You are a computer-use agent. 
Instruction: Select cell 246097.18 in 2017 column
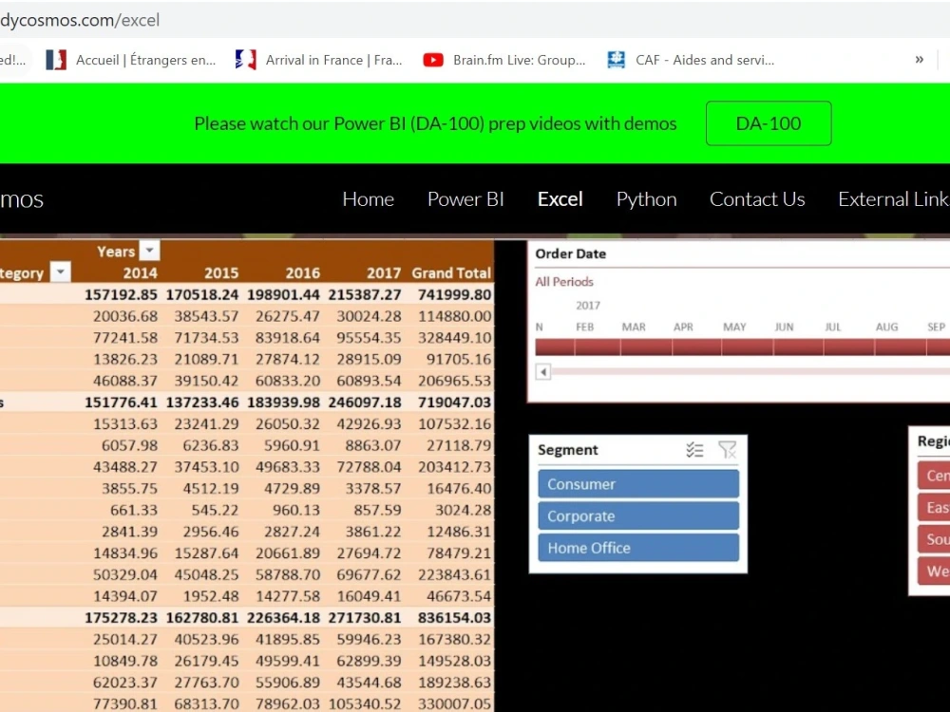point(365,403)
